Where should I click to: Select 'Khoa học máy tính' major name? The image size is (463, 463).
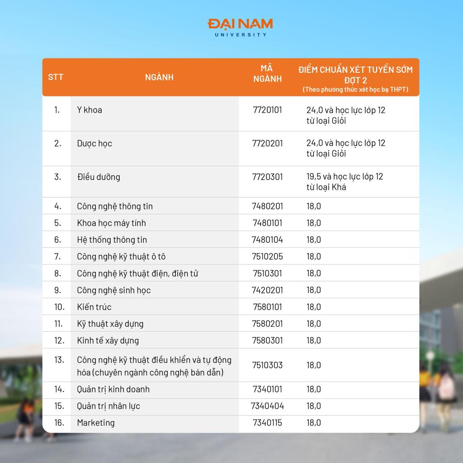pyautogui.click(x=111, y=223)
